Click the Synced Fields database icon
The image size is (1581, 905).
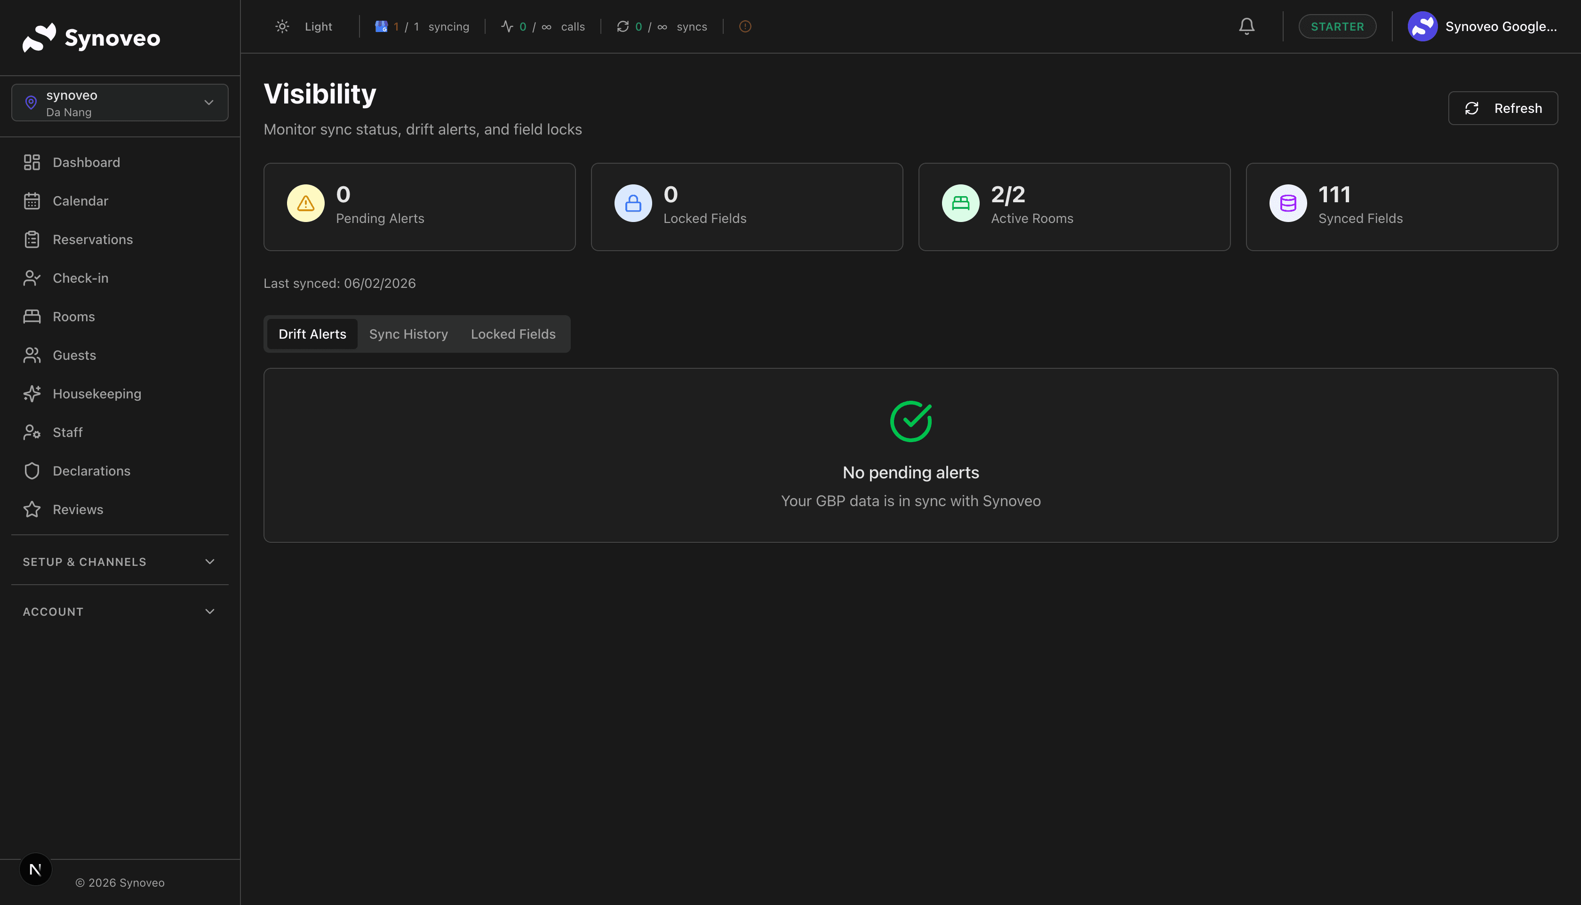pyautogui.click(x=1287, y=203)
